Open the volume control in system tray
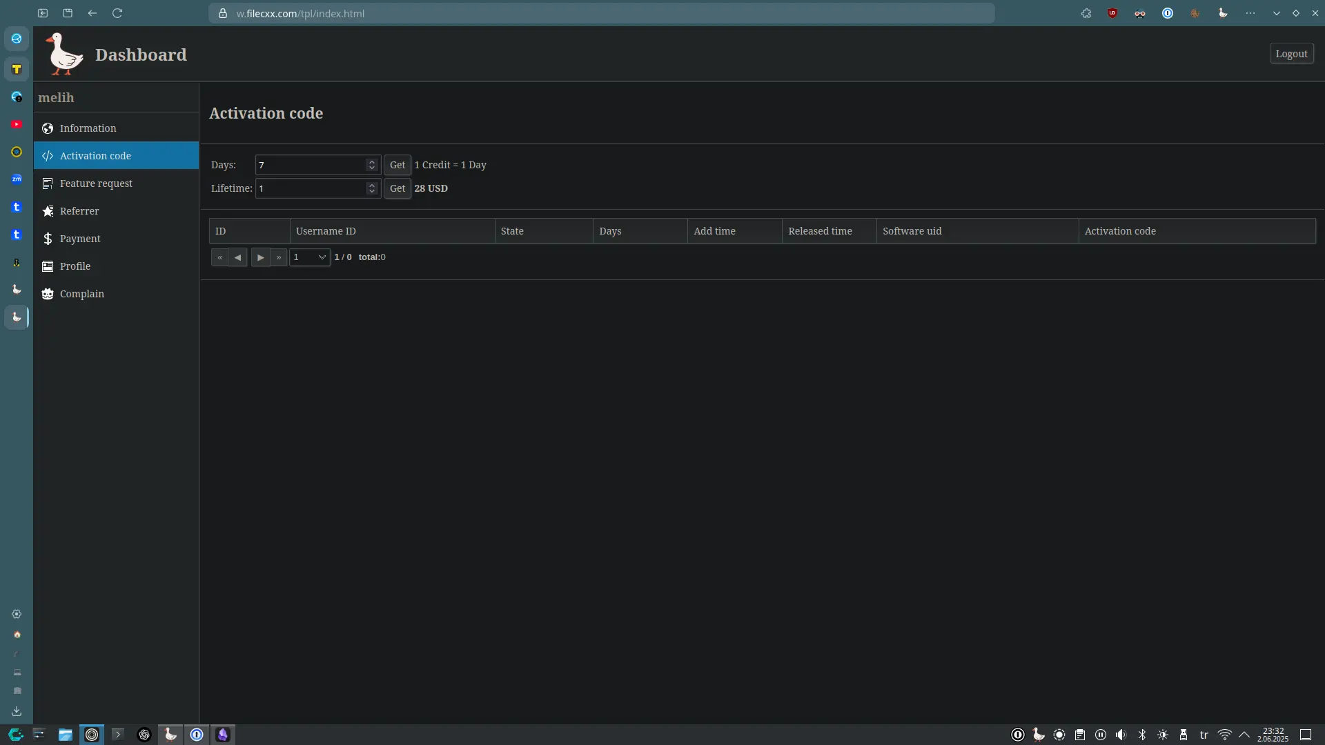The width and height of the screenshot is (1325, 745). (x=1121, y=735)
